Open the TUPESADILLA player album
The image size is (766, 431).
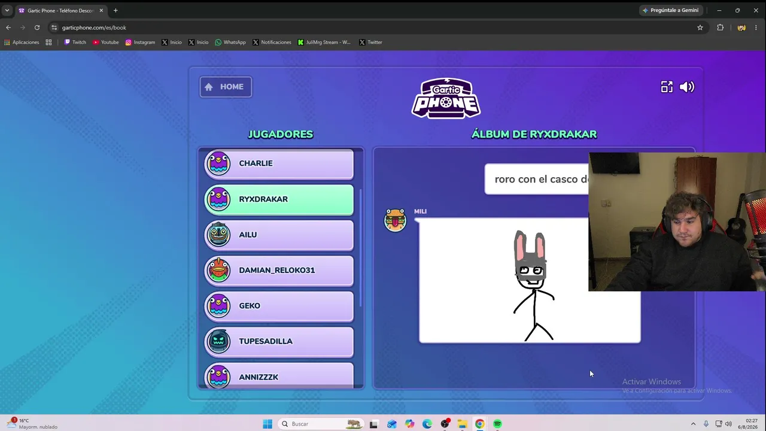[x=279, y=342]
